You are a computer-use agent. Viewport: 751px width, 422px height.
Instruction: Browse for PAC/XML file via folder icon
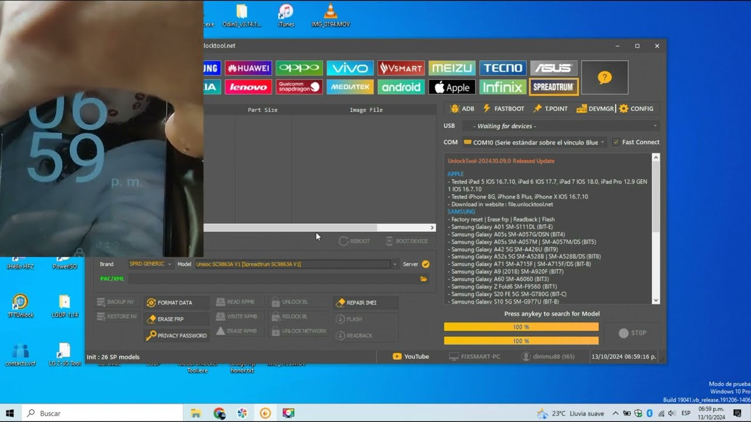[424, 279]
